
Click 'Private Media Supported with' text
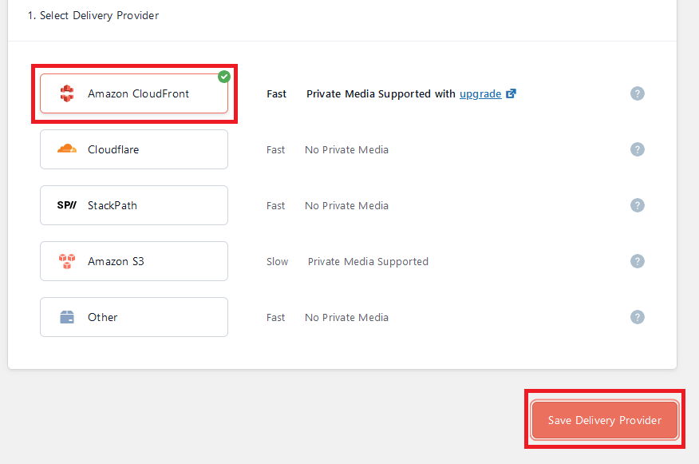click(381, 94)
